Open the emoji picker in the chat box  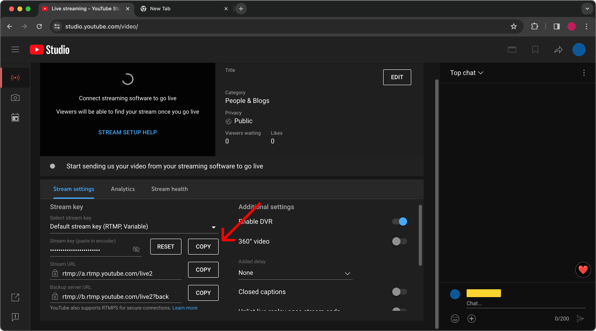coord(455,318)
